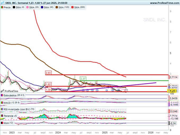
Task: Click the green 2,37 level label
Action: click(x=83, y=79)
